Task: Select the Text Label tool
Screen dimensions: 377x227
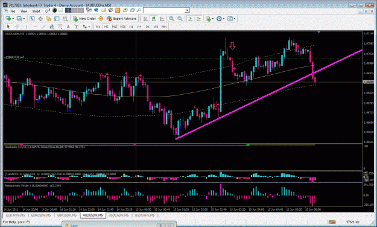Action: point(77,27)
